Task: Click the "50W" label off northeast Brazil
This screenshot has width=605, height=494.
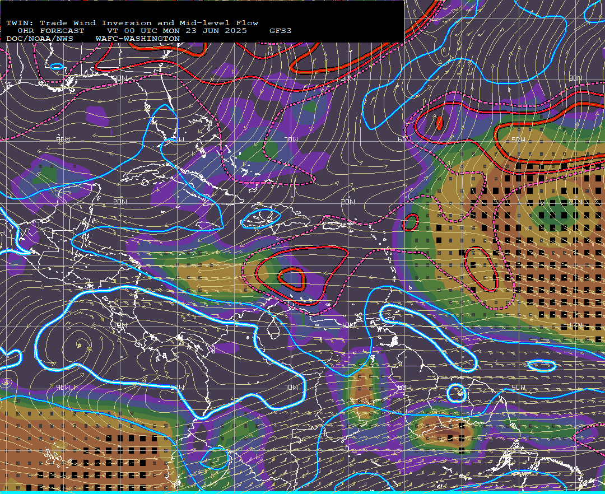Action: click(x=518, y=387)
